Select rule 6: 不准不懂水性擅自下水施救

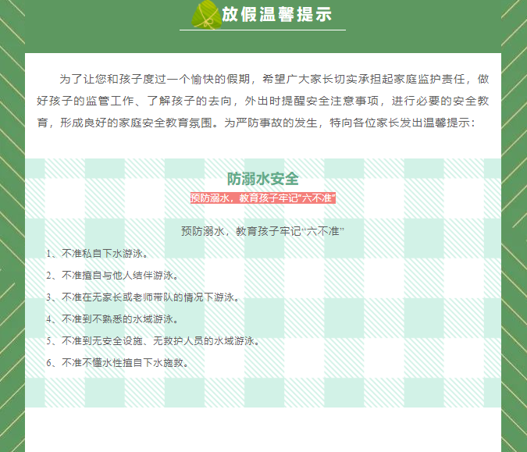pyautogui.click(x=119, y=363)
